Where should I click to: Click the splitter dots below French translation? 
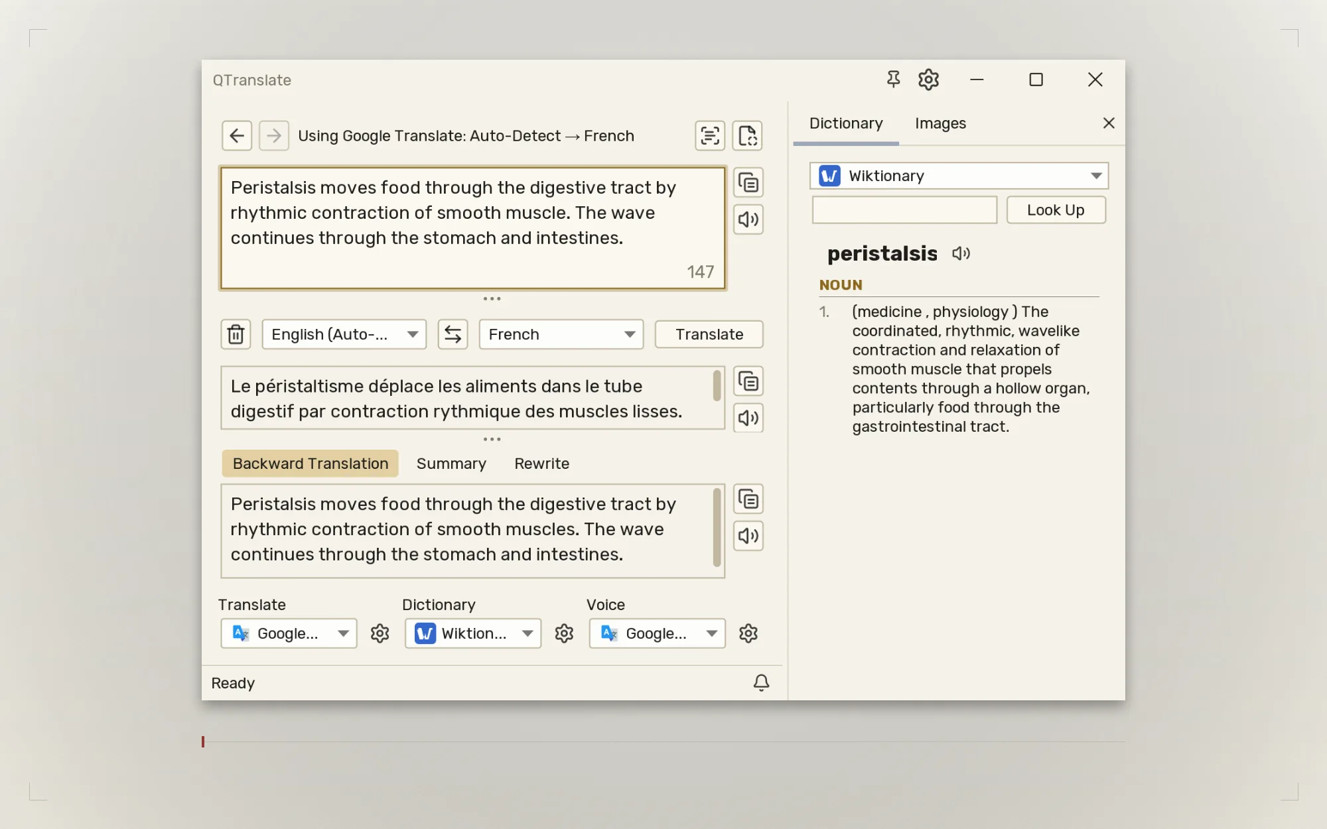(492, 440)
